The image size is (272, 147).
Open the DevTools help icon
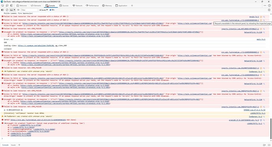[269, 6]
